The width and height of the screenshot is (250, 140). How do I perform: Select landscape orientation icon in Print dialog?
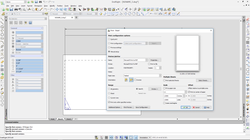pos(131,80)
